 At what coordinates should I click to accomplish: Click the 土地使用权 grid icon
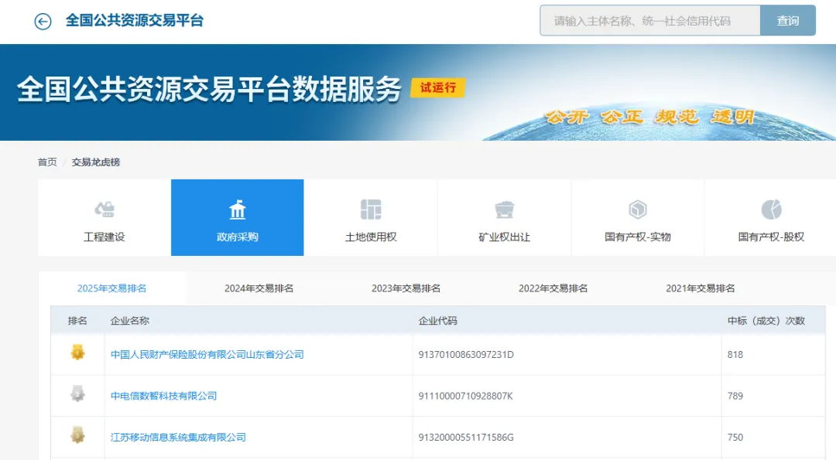pos(371,210)
